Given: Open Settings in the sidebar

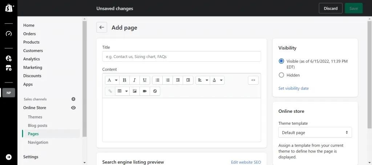Looking at the screenshot, I should 31,157.
